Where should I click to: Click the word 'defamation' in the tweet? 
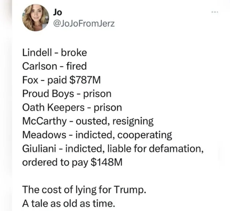tap(176, 148)
